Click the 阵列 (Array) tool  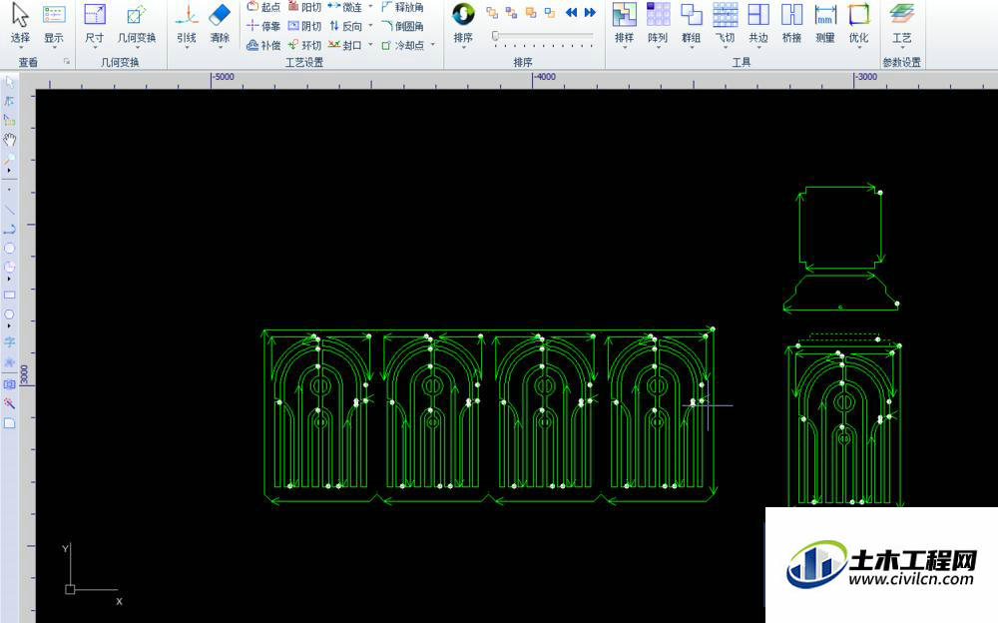[x=658, y=24]
